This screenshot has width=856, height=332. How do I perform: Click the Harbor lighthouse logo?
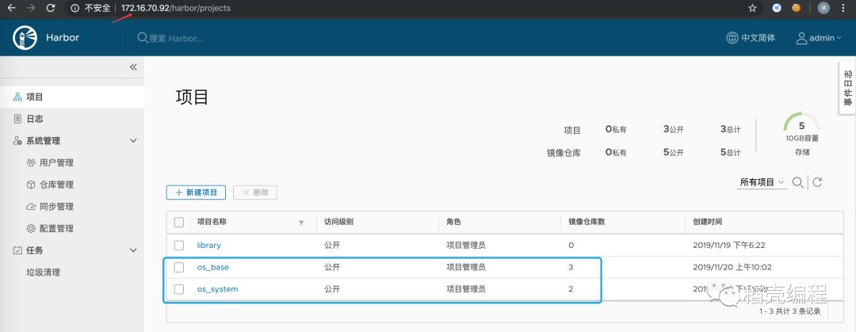pyautogui.click(x=25, y=38)
